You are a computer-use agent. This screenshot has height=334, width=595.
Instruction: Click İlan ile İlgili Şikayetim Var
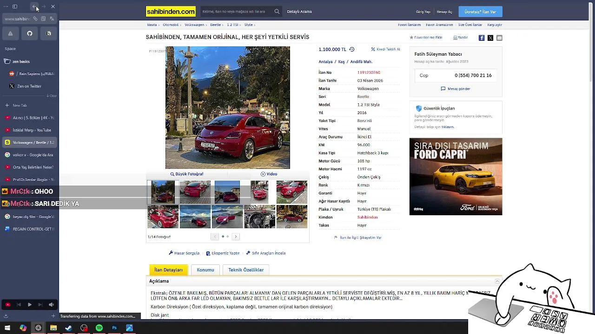click(x=357, y=238)
